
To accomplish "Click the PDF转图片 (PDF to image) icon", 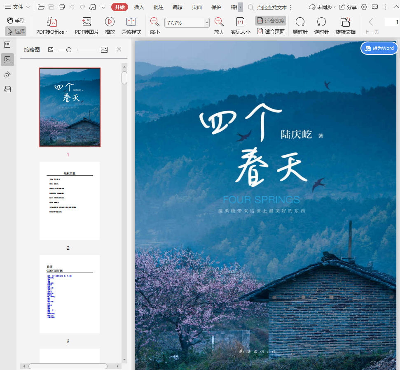I will [87, 22].
